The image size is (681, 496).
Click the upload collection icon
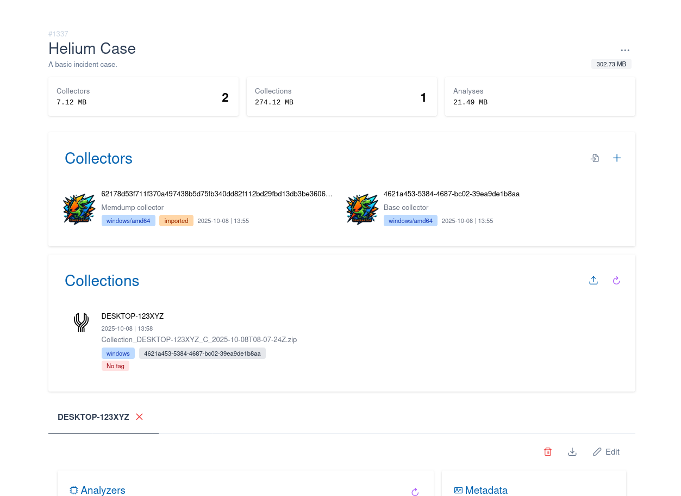pyautogui.click(x=593, y=281)
